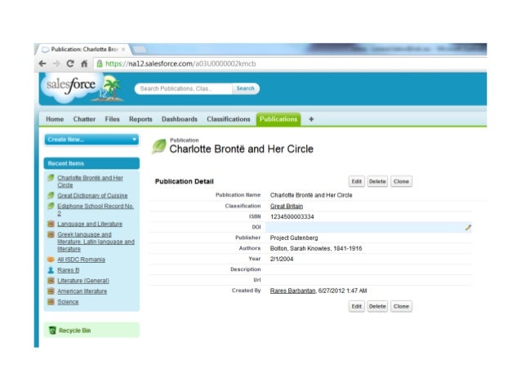
Task: Click the browser forward arrow
Action: click(56, 64)
